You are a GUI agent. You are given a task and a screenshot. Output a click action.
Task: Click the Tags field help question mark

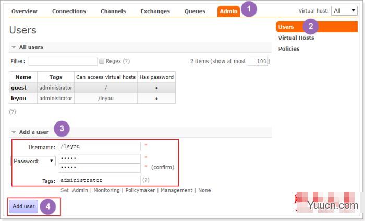[146, 180]
